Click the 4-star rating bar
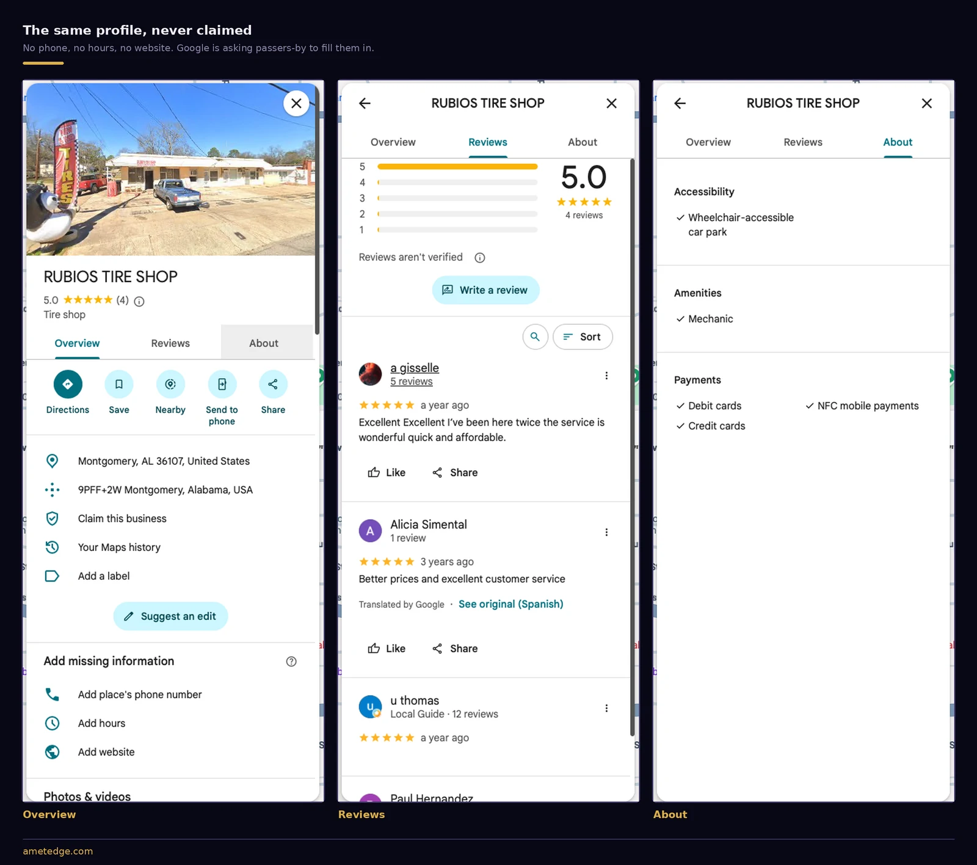Image resolution: width=977 pixels, height=865 pixels. (457, 183)
